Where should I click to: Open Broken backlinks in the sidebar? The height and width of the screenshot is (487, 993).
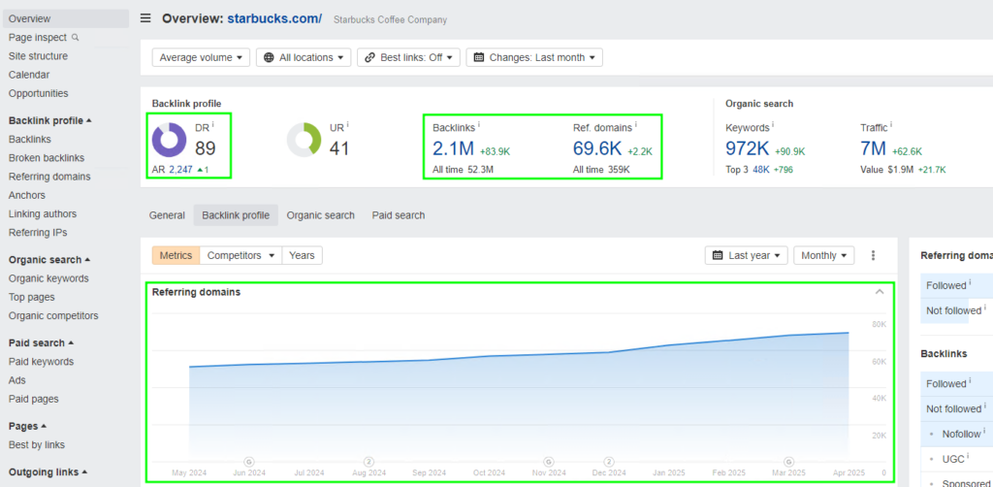47,158
